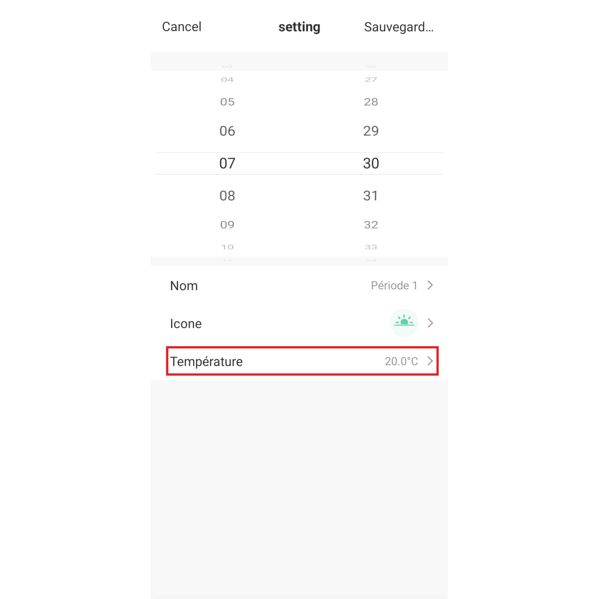Viewport: 599px width, 599px height.
Task: Pick minute 31 in the picker
Action: click(371, 196)
